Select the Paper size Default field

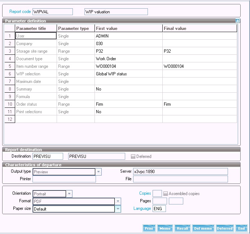74,209
